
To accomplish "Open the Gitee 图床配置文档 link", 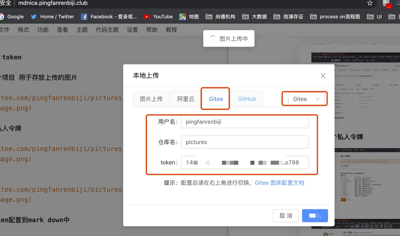I will pos(279,183).
